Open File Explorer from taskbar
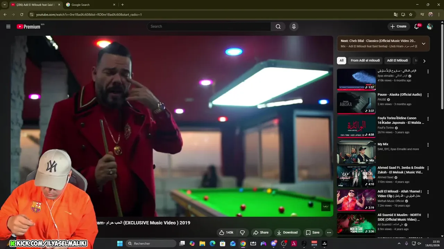This screenshot has height=249, width=444. [x=202, y=243]
